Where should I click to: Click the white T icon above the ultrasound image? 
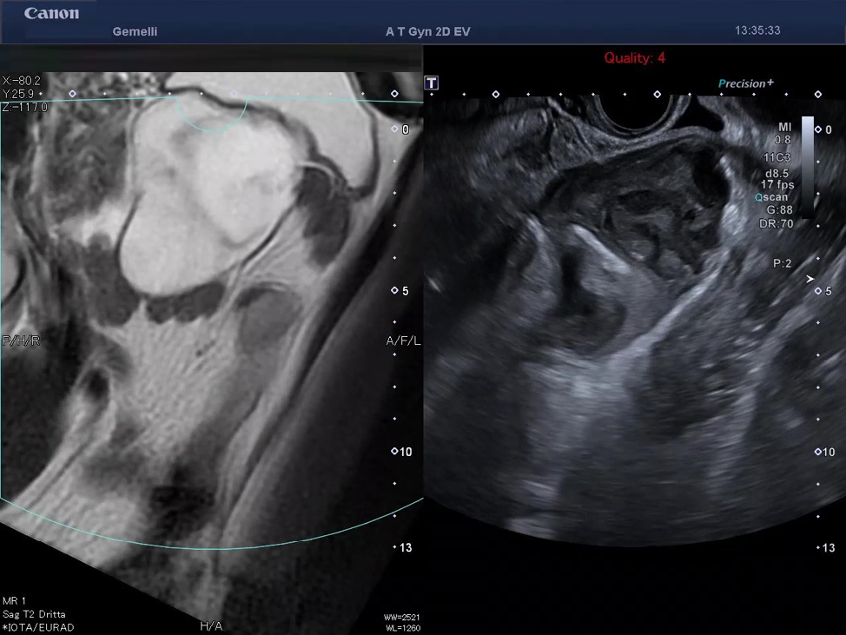click(431, 83)
